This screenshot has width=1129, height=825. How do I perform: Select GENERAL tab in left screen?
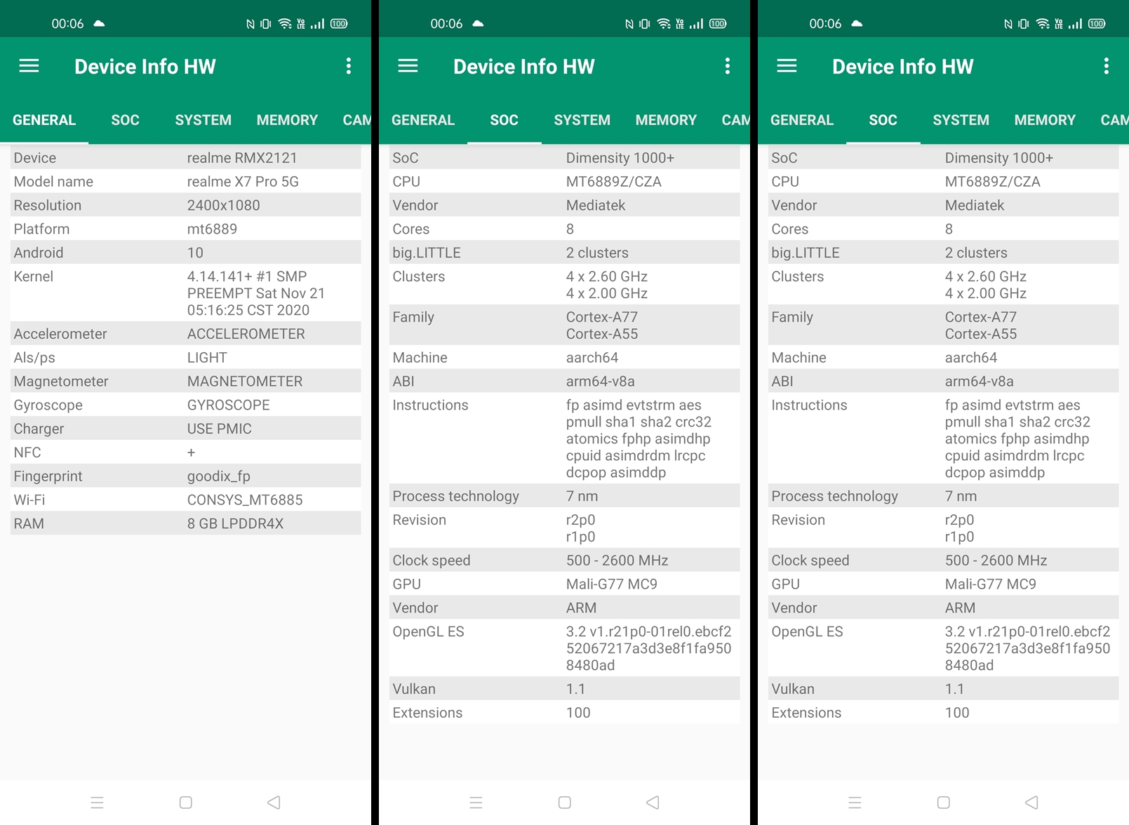pyautogui.click(x=44, y=120)
